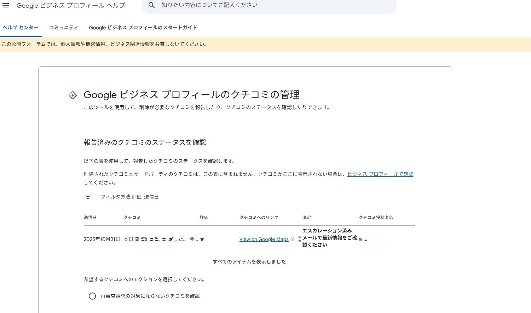Open the hamburger main menu

(6, 5)
